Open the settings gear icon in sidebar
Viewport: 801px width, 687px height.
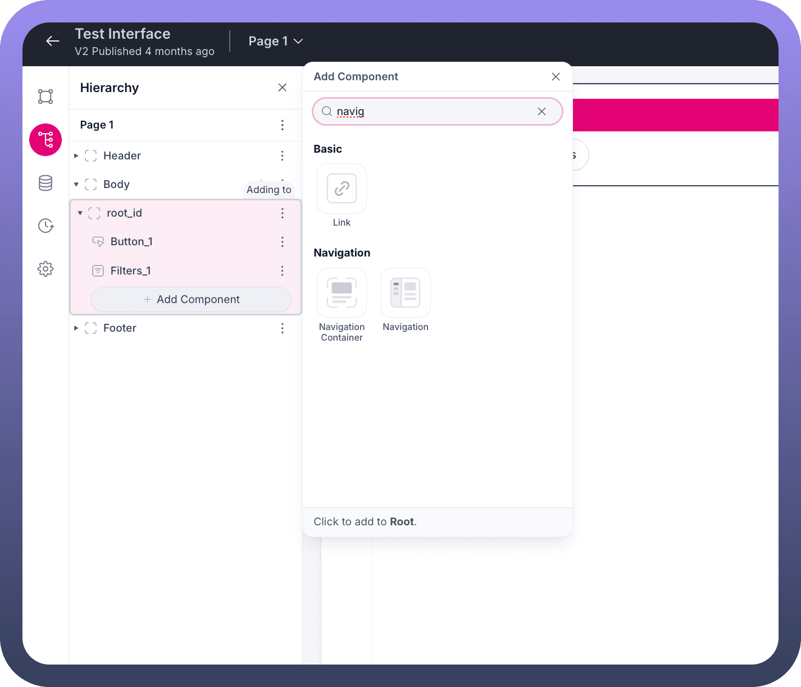coord(45,269)
